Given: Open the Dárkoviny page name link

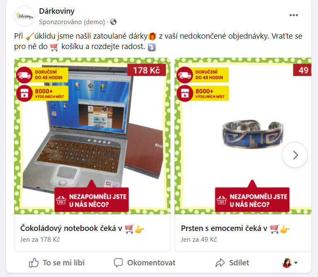Looking at the screenshot, I should (x=57, y=11).
